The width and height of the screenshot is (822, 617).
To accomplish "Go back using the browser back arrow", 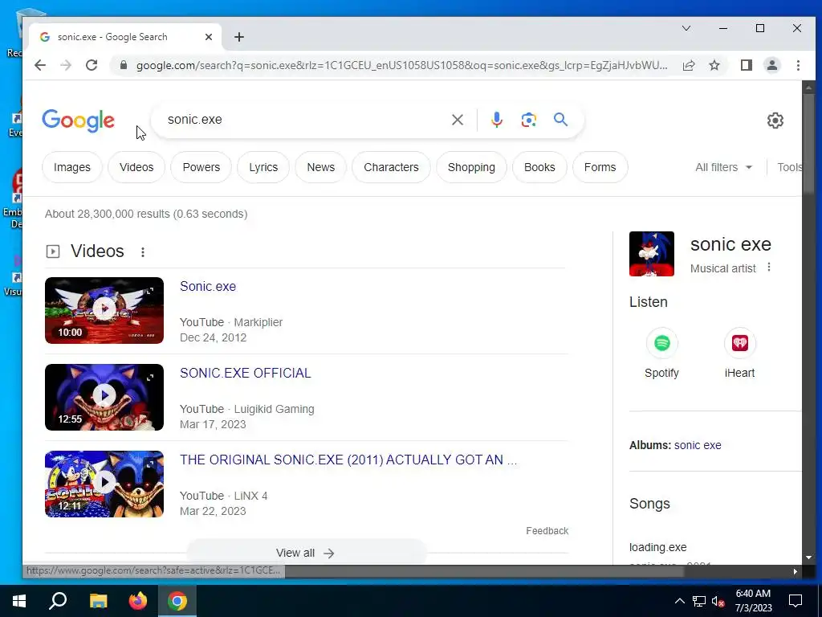I will (x=40, y=65).
